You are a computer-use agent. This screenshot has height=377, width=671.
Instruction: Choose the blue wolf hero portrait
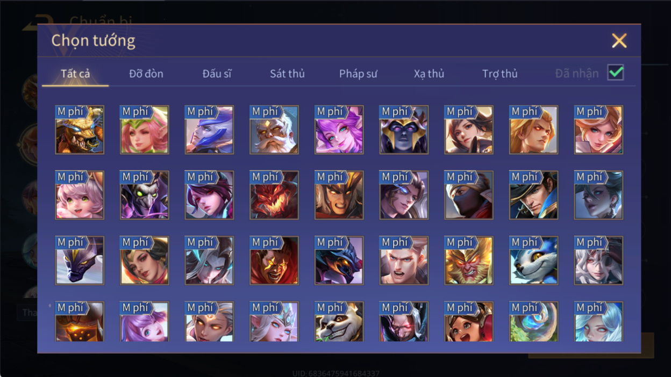(534, 261)
